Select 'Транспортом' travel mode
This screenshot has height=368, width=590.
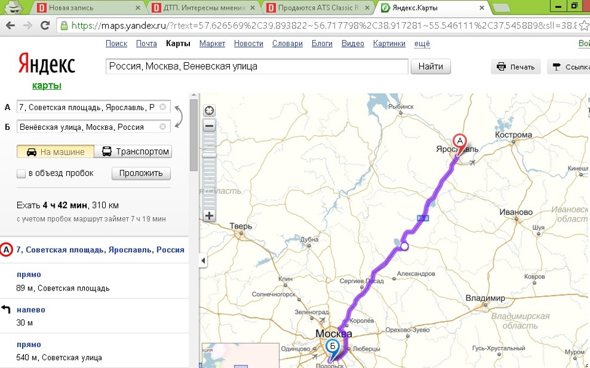(133, 152)
